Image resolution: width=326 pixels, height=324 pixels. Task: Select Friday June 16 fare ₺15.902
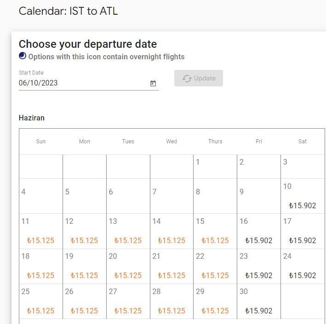[x=259, y=231]
